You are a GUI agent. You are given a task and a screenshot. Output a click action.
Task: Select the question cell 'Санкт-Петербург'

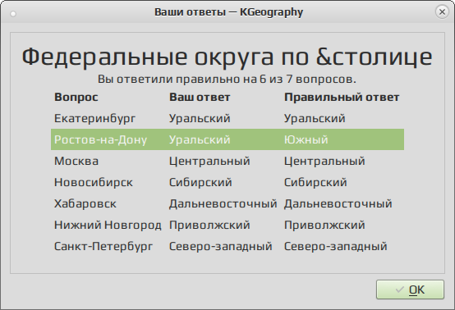103,247
